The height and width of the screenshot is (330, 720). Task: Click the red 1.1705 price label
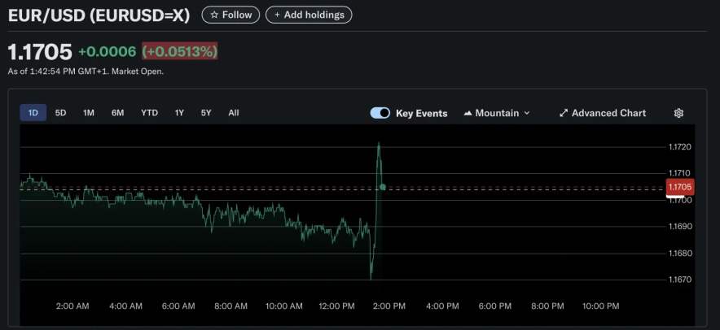point(679,187)
